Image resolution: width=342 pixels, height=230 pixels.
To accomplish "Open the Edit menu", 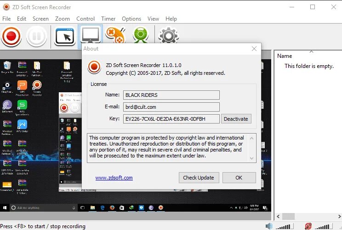I will [x=22, y=19].
